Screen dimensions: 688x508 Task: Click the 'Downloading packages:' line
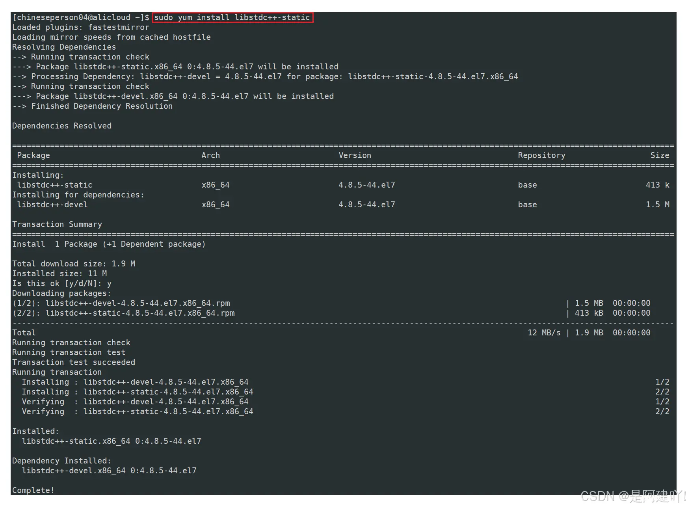coord(62,293)
